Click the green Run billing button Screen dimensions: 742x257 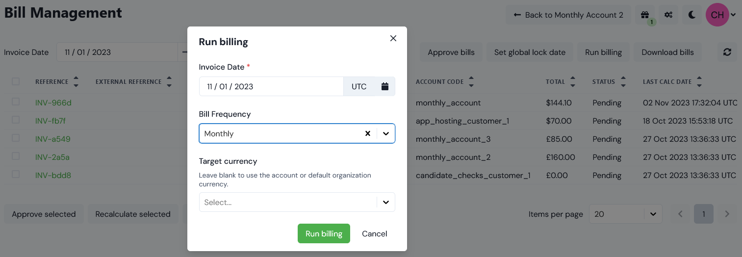coord(324,233)
